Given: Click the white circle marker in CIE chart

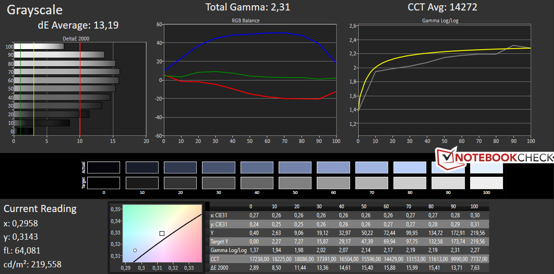Looking at the screenshot, I should 135,250.
